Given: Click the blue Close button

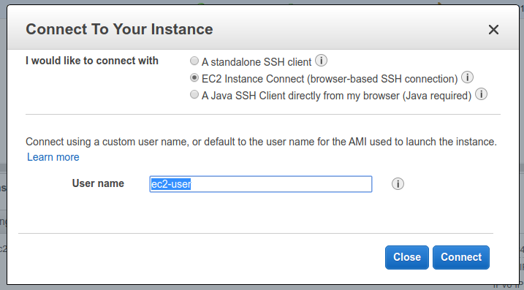Looking at the screenshot, I should pyautogui.click(x=406, y=257).
